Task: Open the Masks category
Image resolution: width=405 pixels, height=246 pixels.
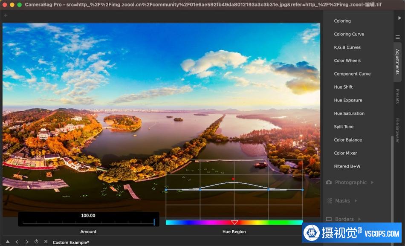Action: pyautogui.click(x=342, y=200)
